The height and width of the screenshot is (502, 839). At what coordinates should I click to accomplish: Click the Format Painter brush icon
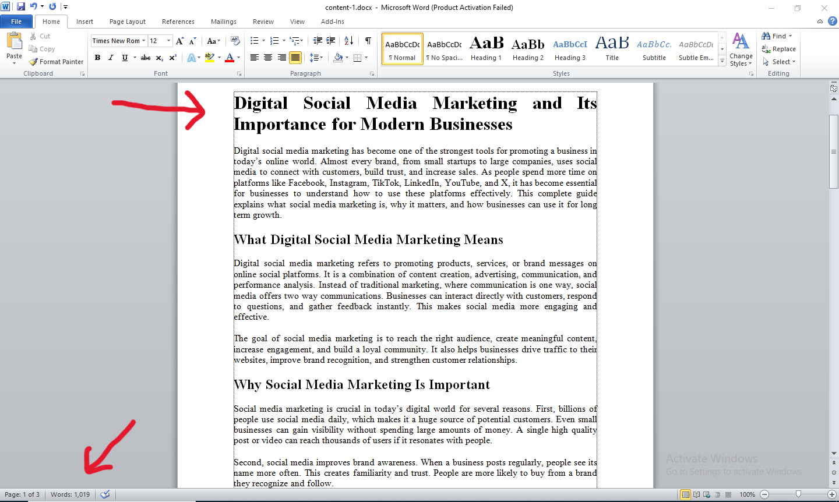(34, 62)
